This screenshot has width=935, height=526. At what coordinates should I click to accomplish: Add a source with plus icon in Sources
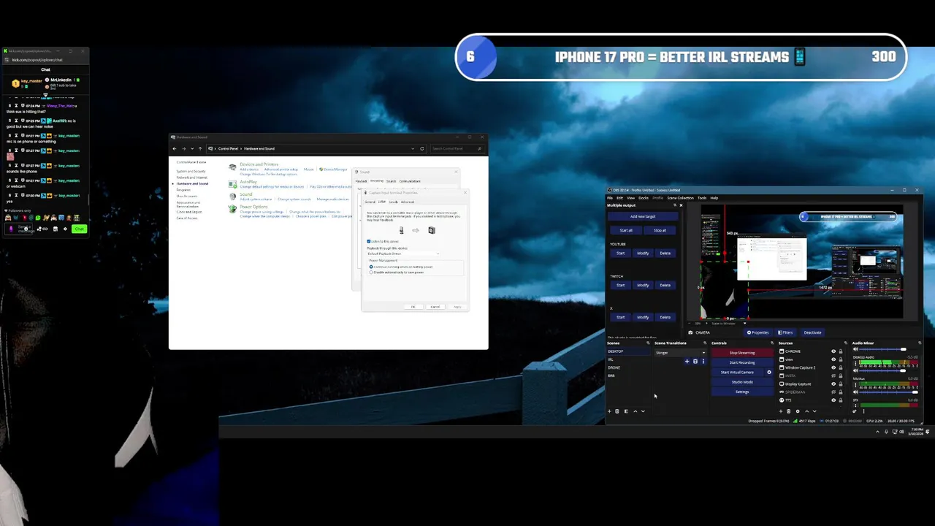[781, 411]
